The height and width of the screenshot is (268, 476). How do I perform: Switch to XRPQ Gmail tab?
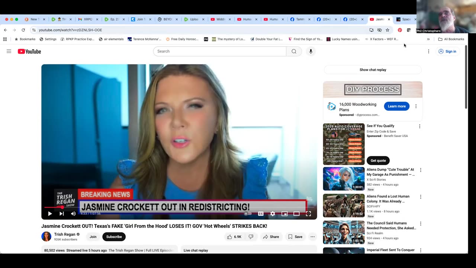(88, 19)
